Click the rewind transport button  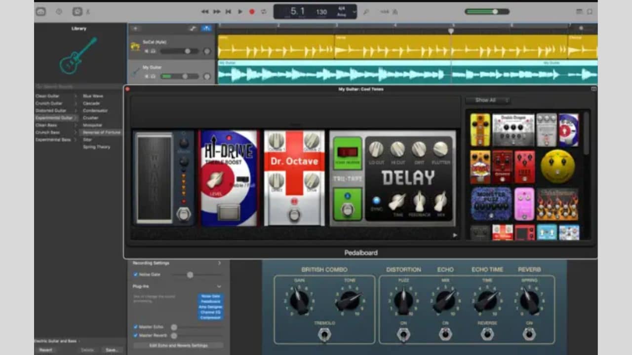pyautogui.click(x=205, y=11)
